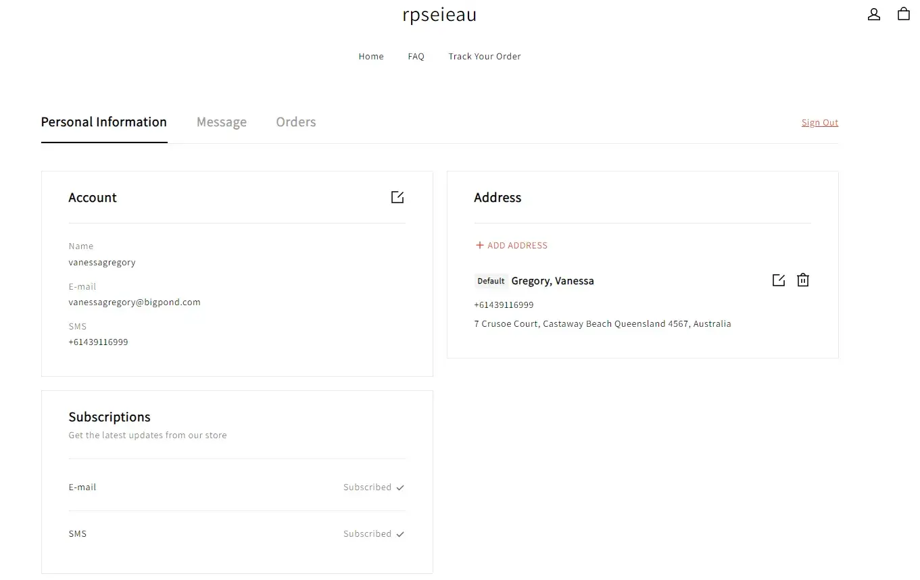Viewport: 920px width, 580px height.
Task: Click the SMS phone number in Account
Action: click(98, 342)
